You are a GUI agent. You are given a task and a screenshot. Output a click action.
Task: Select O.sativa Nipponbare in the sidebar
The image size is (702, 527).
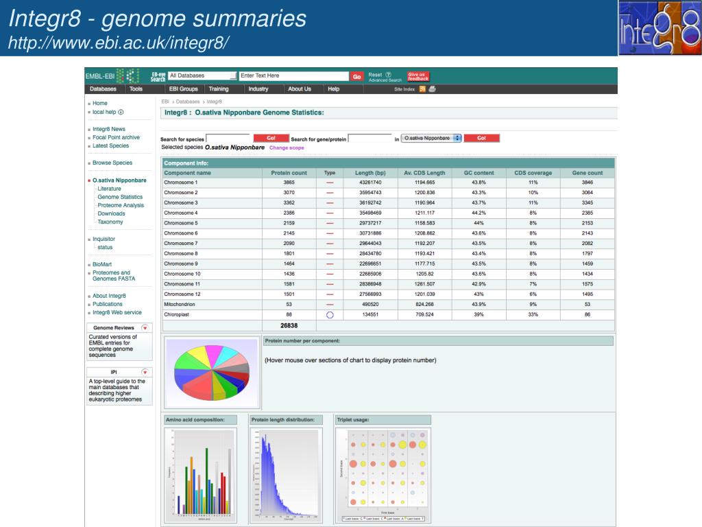pos(119,180)
